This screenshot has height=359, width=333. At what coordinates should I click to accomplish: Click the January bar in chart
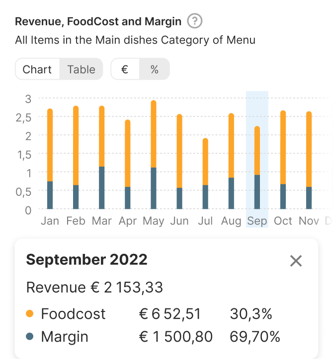click(x=50, y=159)
